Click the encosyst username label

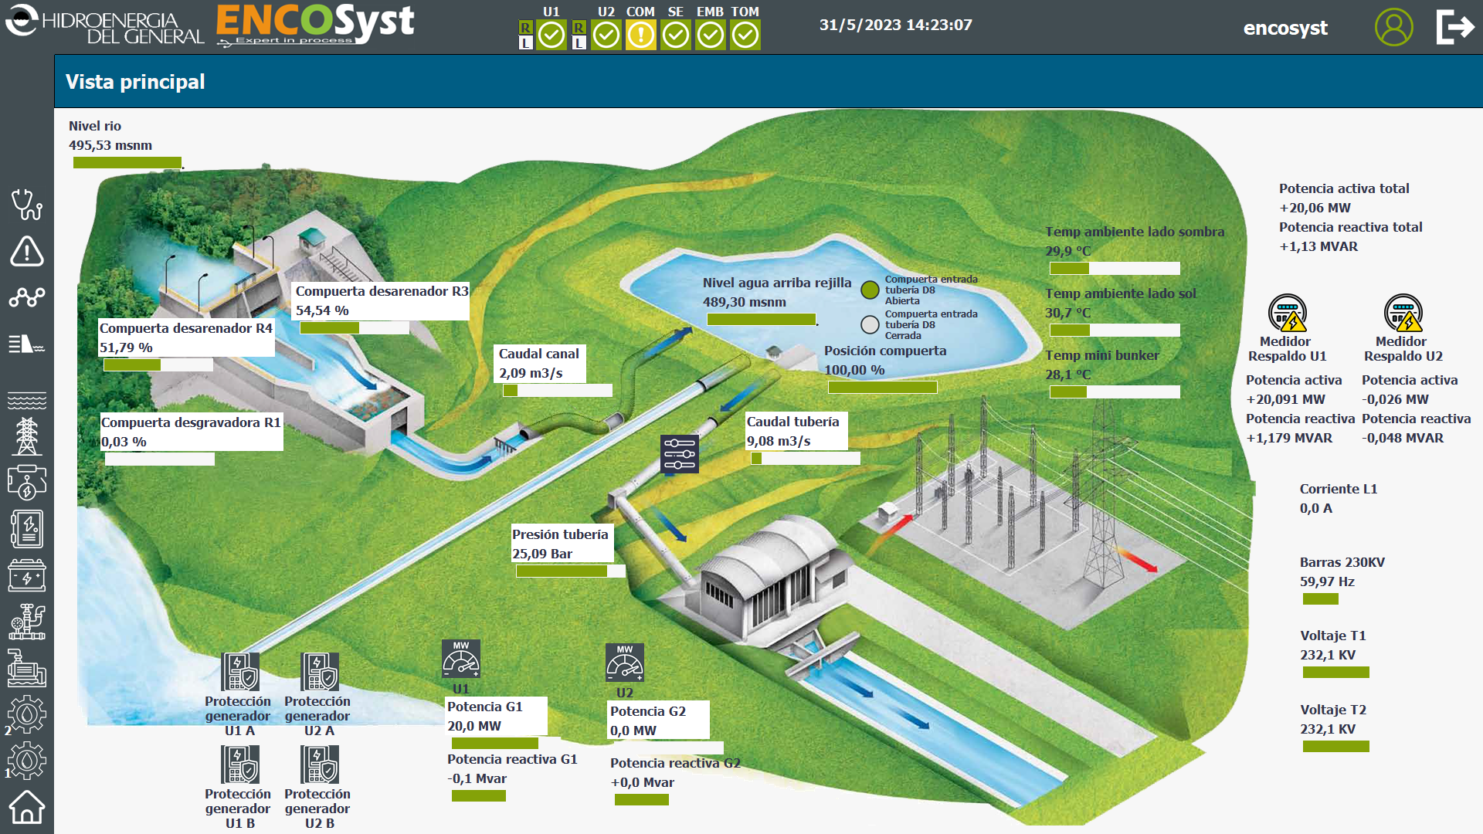click(1285, 29)
